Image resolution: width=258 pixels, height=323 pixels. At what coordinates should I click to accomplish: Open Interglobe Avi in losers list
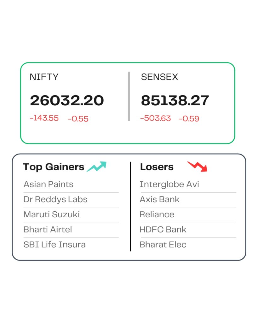click(x=169, y=184)
